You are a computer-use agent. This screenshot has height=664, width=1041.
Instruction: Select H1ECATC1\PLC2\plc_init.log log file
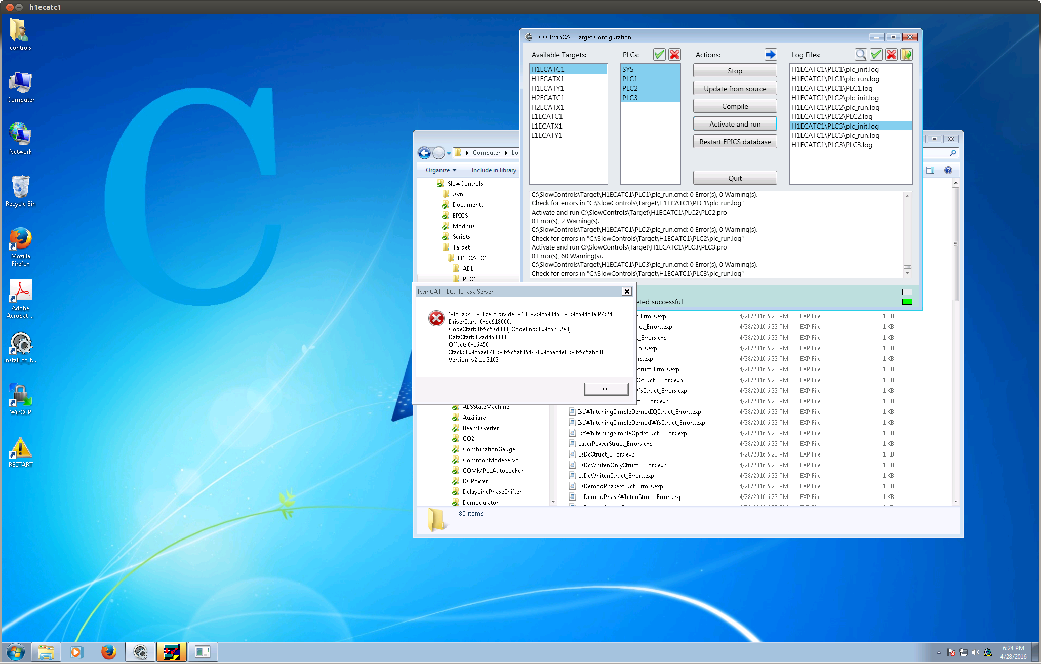click(851, 98)
